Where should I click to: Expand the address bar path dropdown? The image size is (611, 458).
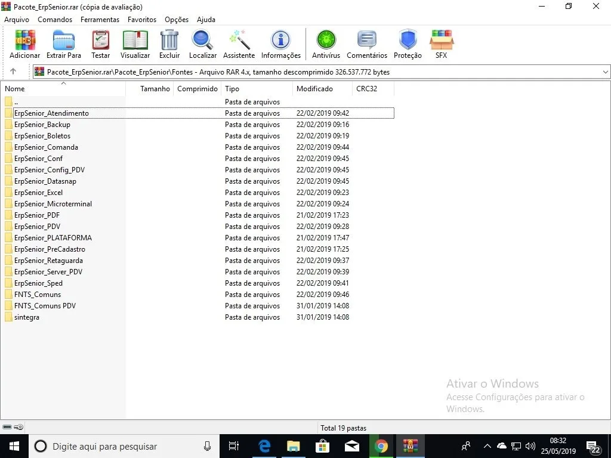click(605, 72)
